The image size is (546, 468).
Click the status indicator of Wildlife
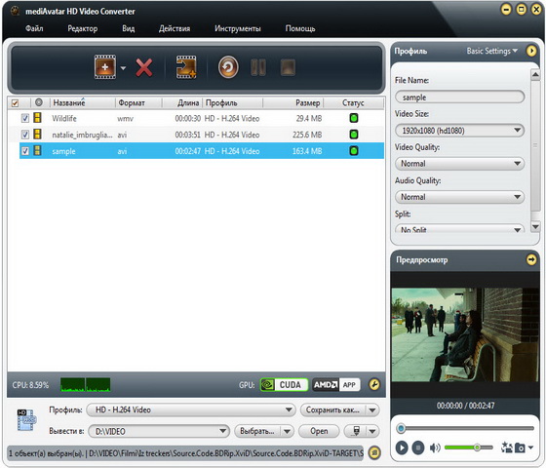[x=353, y=118]
